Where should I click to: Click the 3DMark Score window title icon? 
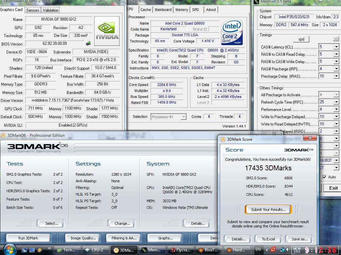click(x=223, y=139)
